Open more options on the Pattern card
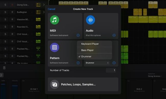Image resolution: width=166 pixels, height=99 pixels. click(78, 63)
